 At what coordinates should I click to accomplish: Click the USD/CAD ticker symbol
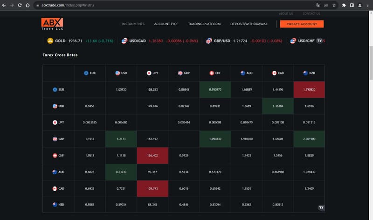(138, 41)
